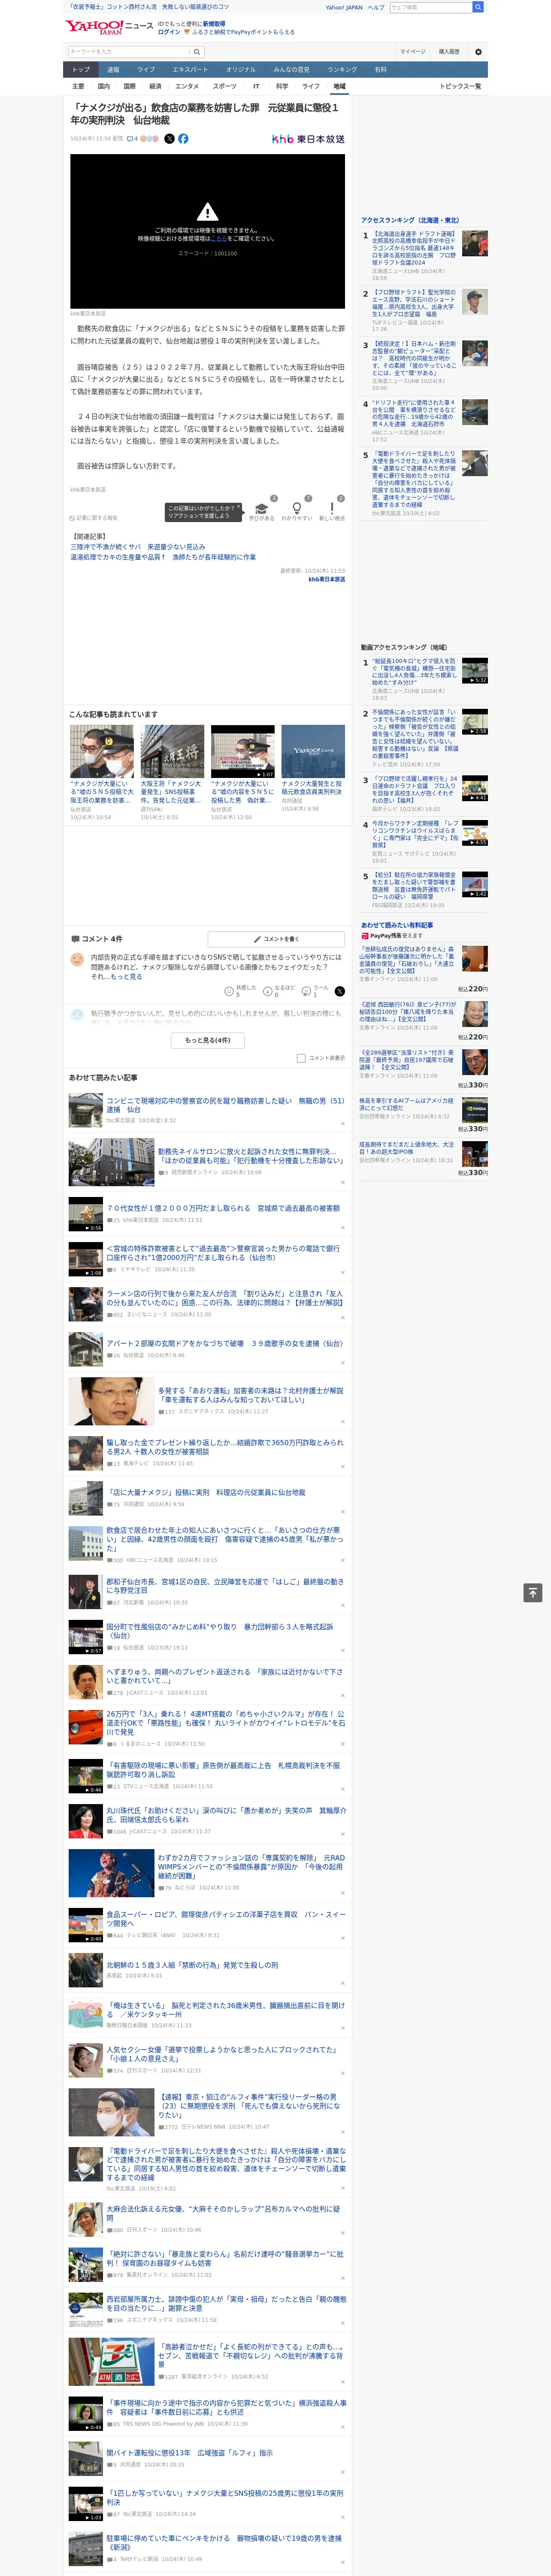Select the 経済 category
551x2576 pixels.
tap(155, 86)
